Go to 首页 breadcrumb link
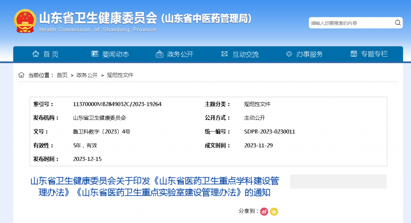This screenshot has height=223, width=411. tap(62, 75)
